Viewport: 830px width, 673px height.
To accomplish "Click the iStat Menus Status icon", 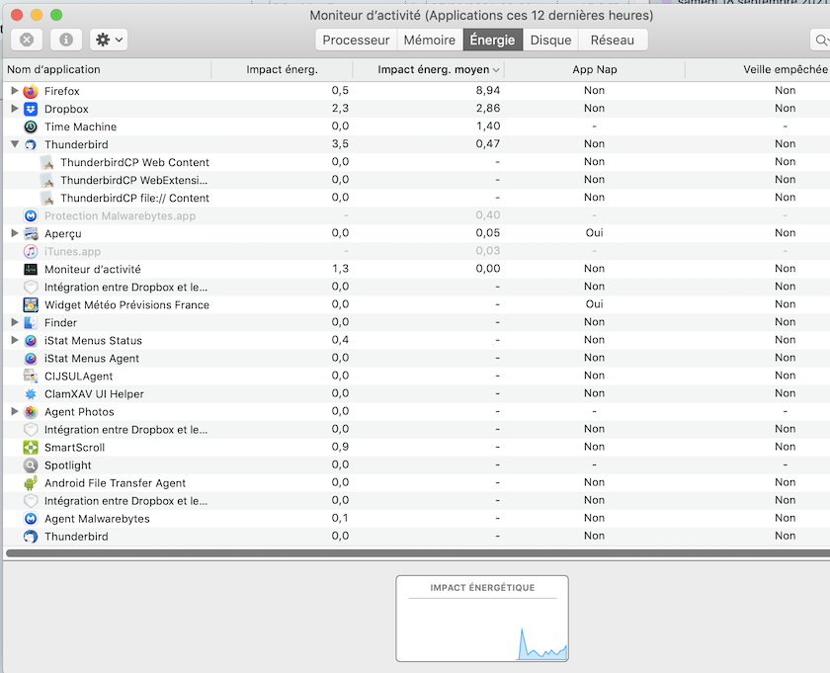I will coord(31,341).
